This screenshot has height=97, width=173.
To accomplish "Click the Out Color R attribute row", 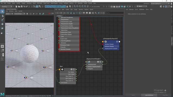I will pyautogui.click(x=68, y=76).
